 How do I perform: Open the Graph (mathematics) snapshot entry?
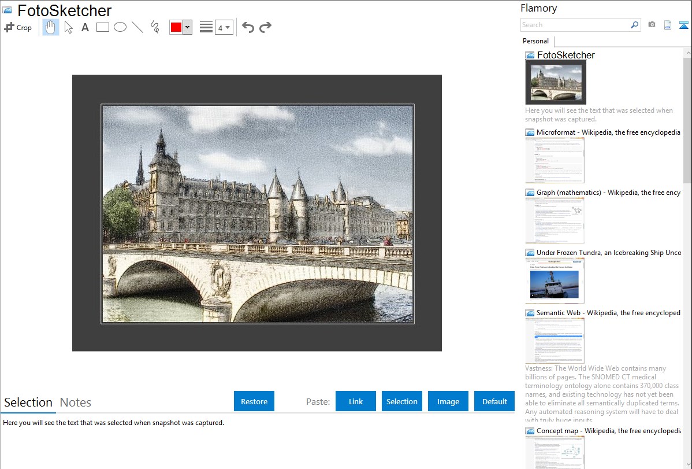pos(608,193)
